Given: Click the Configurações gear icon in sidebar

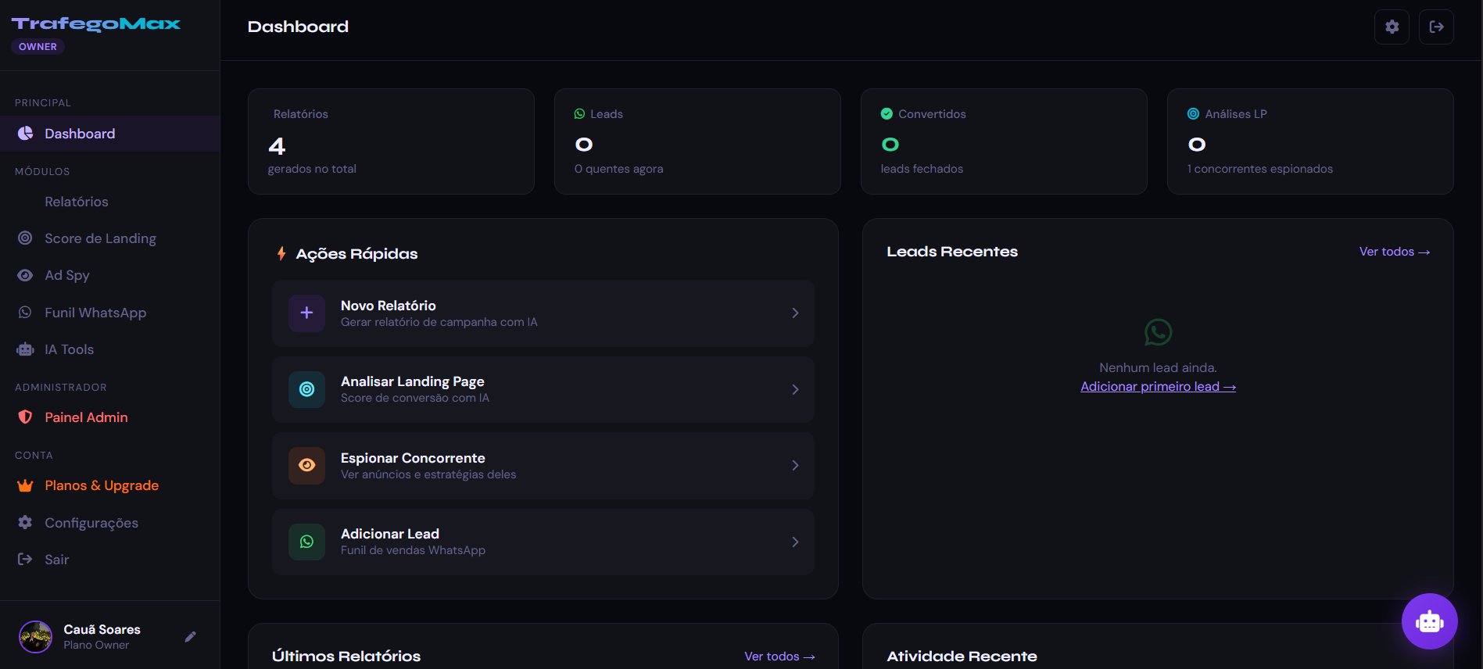Looking at the screenshot, I should point(25,522).
